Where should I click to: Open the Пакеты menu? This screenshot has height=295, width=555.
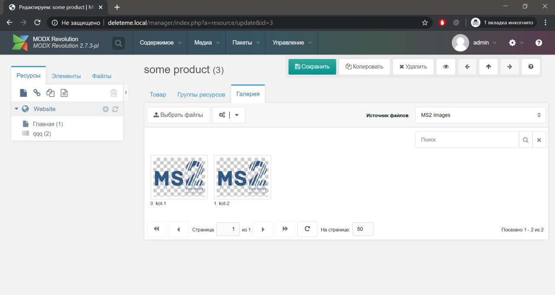pos(245,43)
